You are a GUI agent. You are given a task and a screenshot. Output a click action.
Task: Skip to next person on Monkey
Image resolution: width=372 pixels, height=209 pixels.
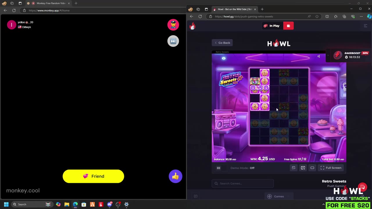173,41
